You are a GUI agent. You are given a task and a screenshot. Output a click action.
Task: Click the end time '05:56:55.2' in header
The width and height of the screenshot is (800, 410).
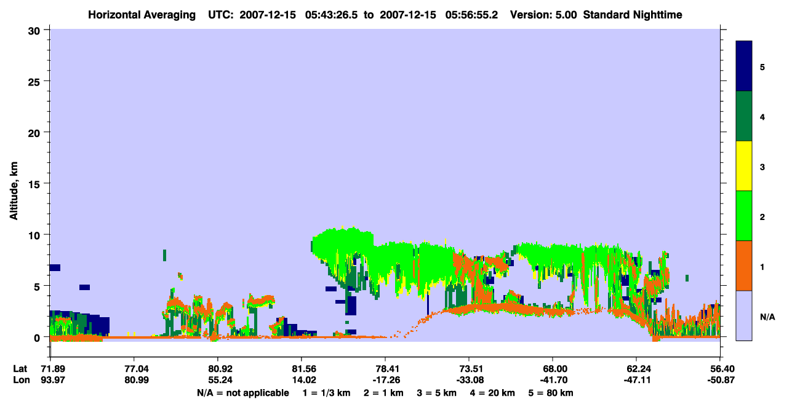[473, 14]
